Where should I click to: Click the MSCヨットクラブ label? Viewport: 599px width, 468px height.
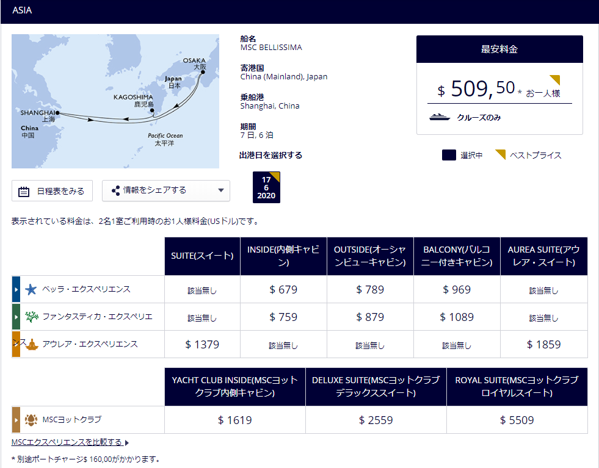[72, 420]
